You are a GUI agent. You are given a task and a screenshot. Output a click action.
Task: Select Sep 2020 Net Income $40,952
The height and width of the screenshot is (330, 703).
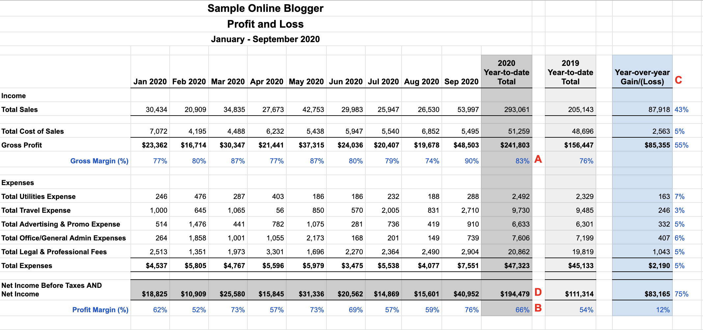coord(466,294)
